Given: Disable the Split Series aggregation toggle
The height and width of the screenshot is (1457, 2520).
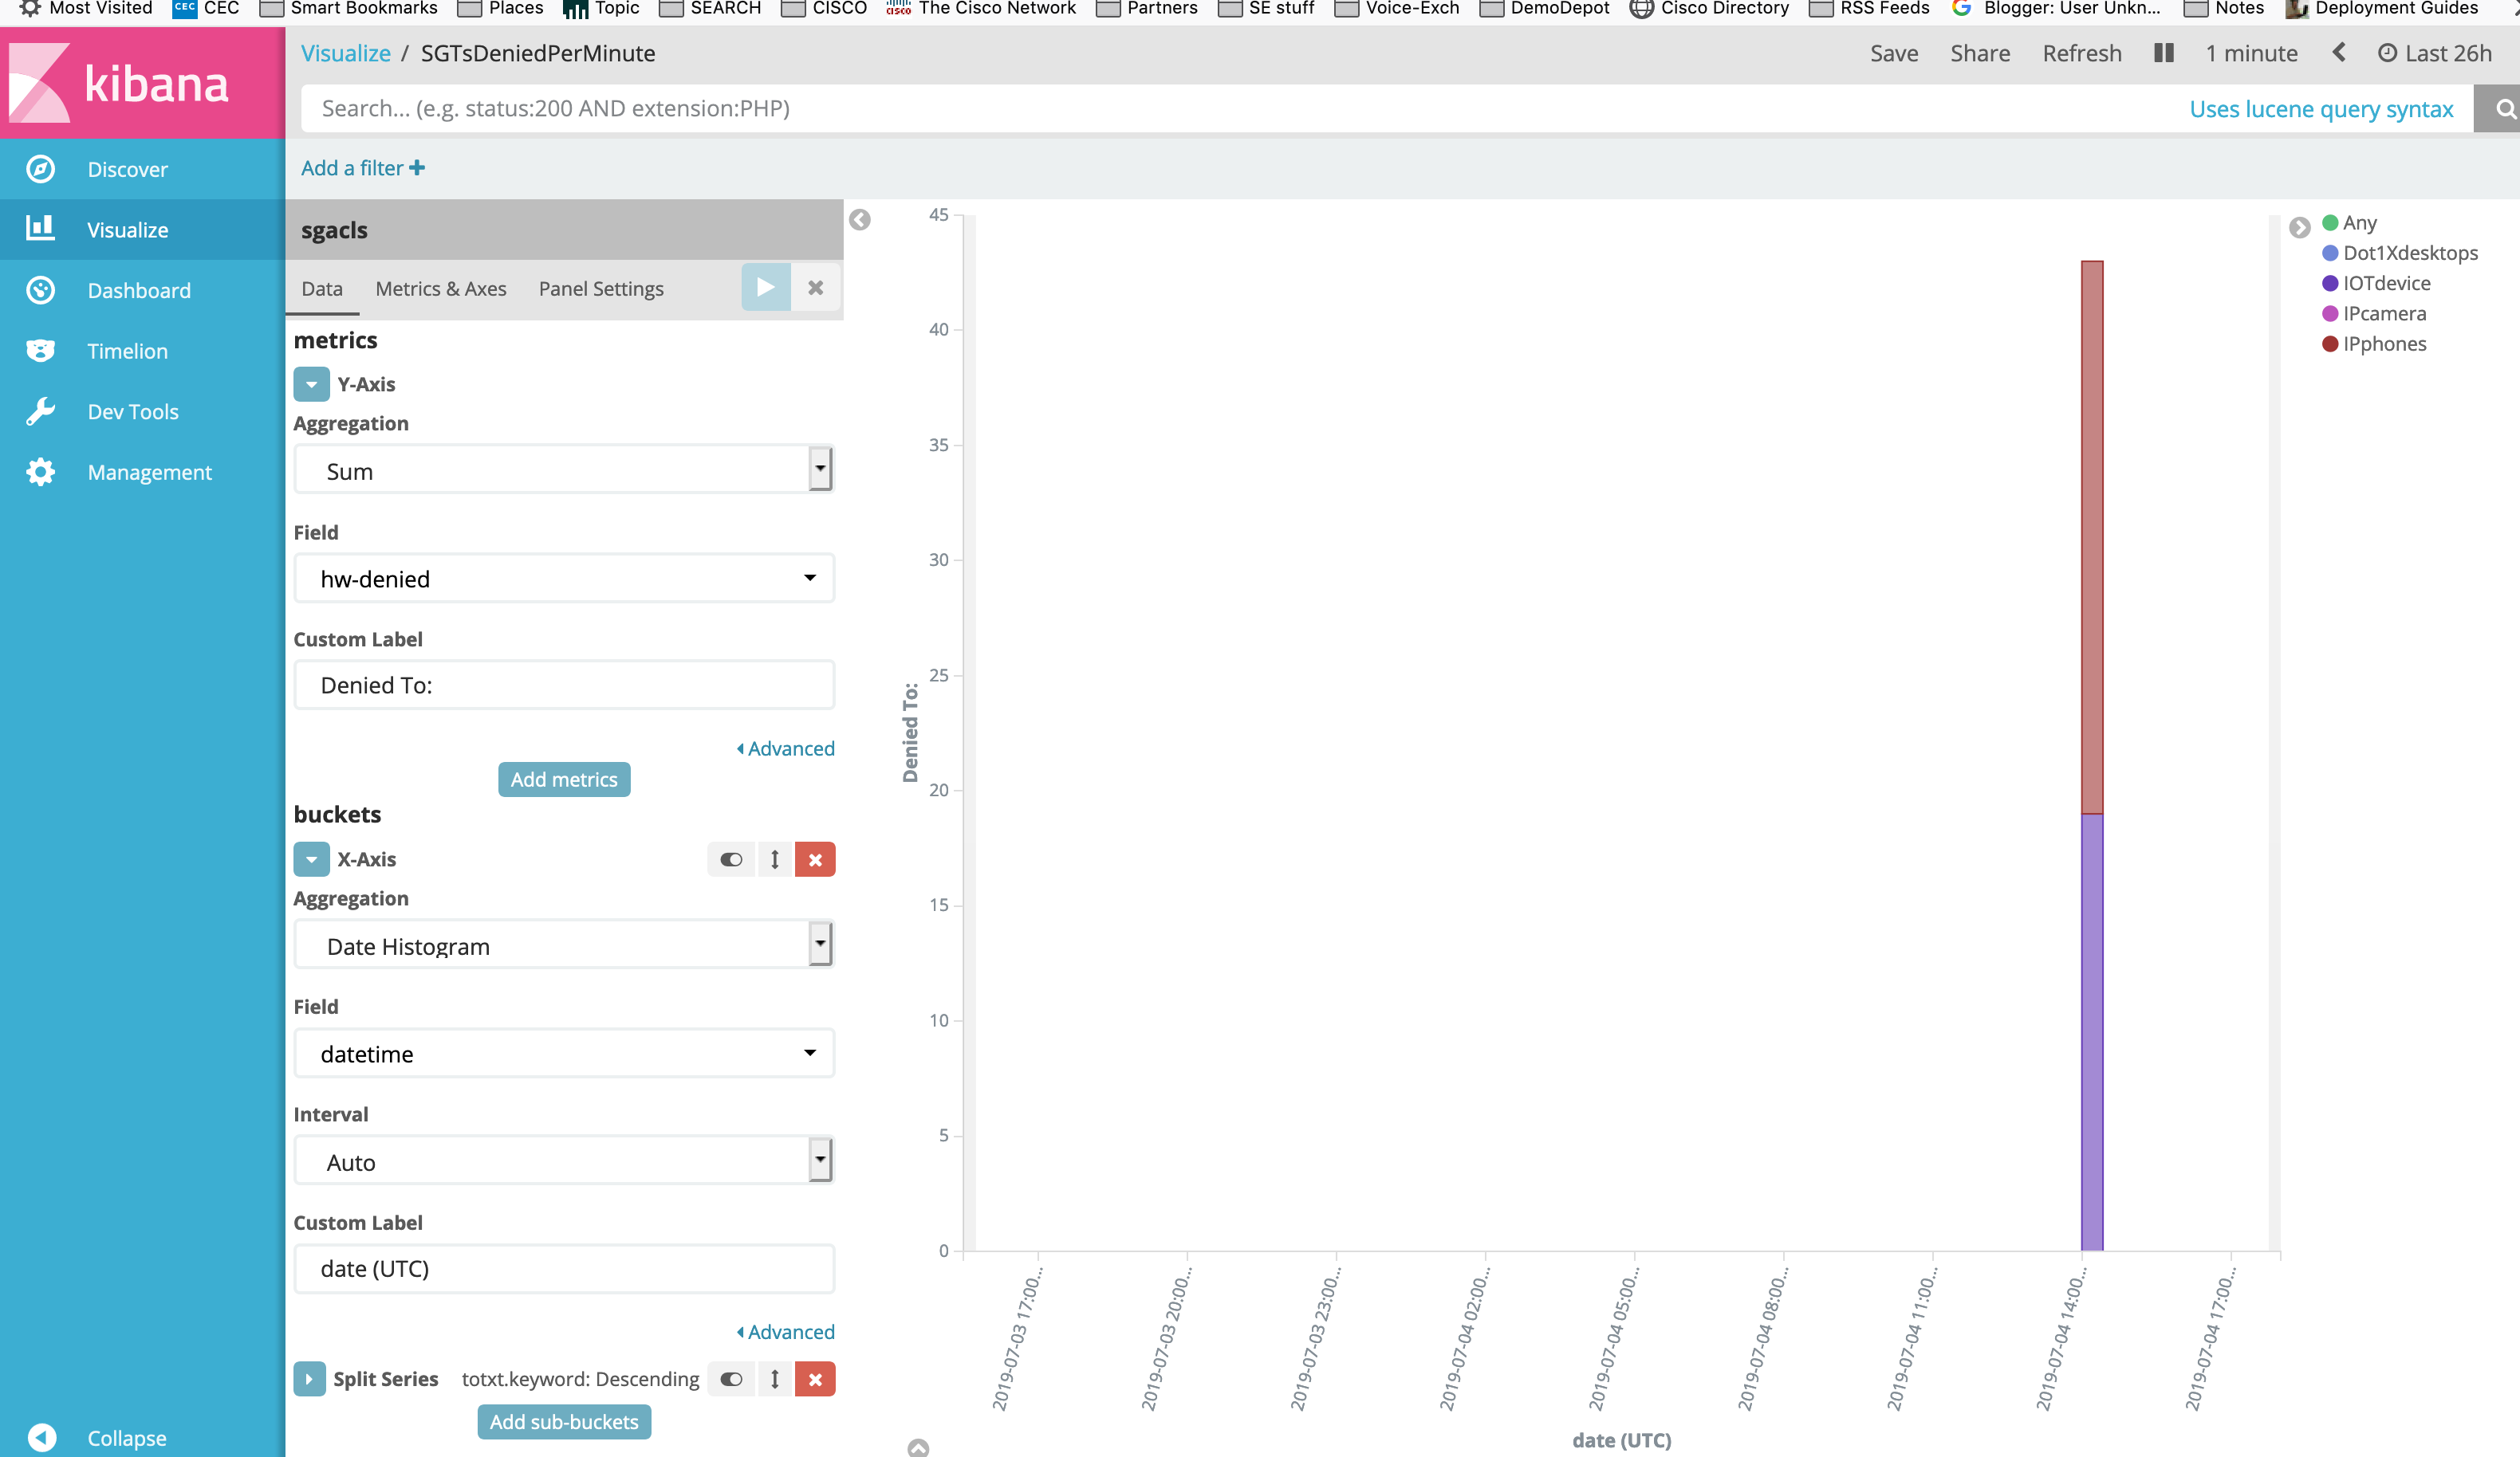Looking at the screenshot, I should [x=731, y=1379].
